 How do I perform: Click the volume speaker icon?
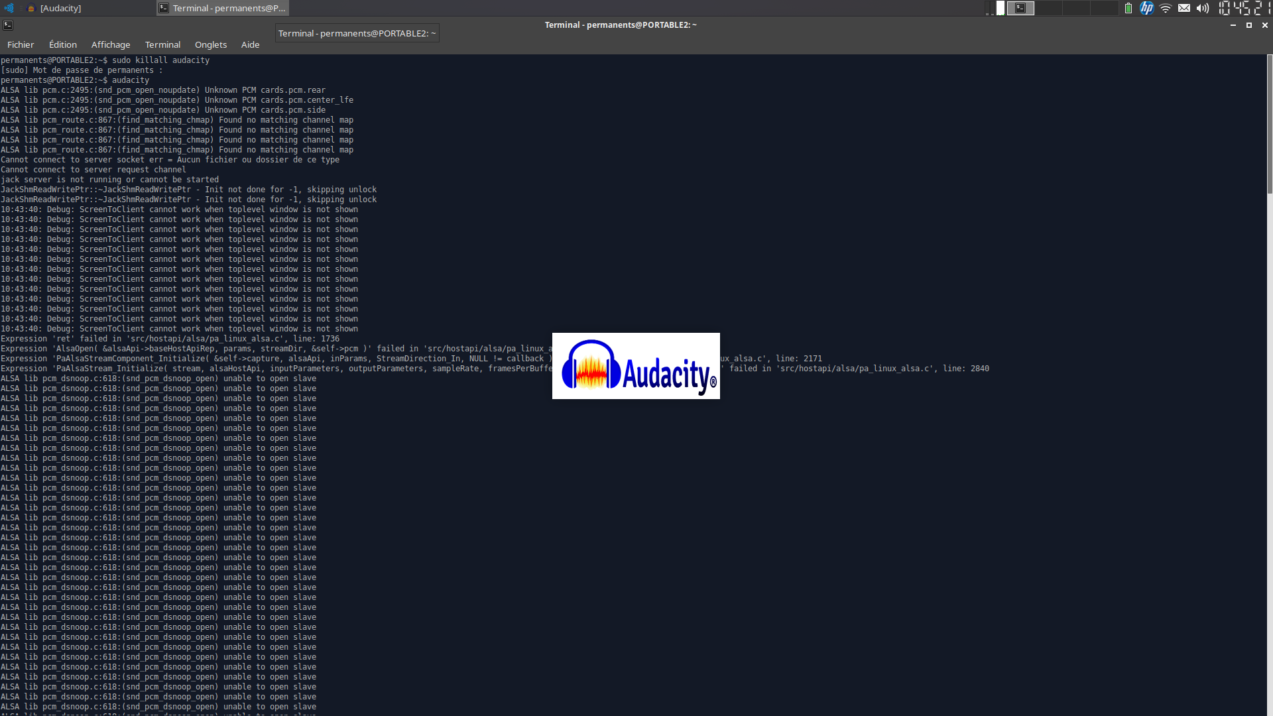[1202, 8]
